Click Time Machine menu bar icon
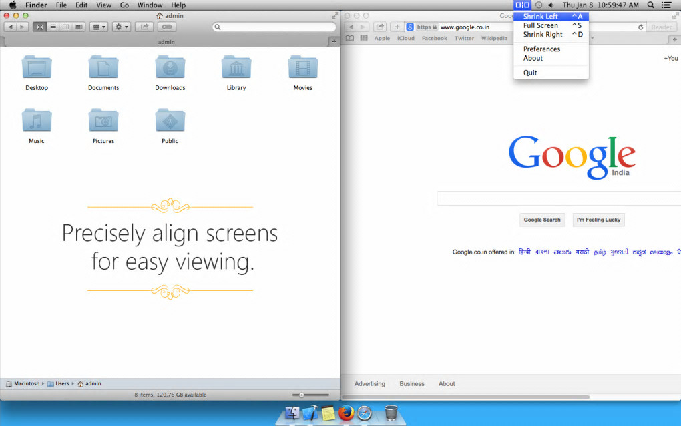Viewport: 681px width, 426px height. click(539, 5)
